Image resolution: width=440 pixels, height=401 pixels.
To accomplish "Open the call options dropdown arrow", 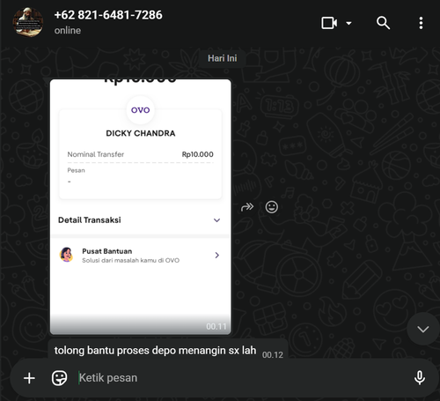I will tap(348, 23).
